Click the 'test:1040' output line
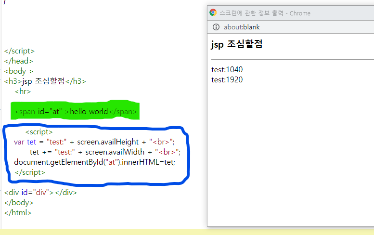The width and height of the screenshot is (374, 235). click(x=227, y=69)
